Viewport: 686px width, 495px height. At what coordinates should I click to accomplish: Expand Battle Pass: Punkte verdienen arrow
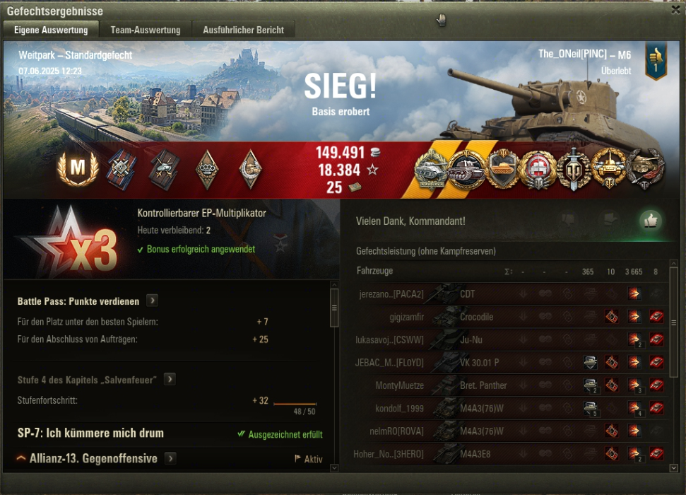coord(153,301)
